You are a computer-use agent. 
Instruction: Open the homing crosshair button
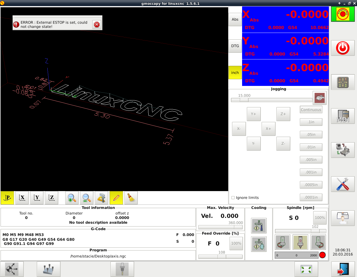click(x=12, y=269)
